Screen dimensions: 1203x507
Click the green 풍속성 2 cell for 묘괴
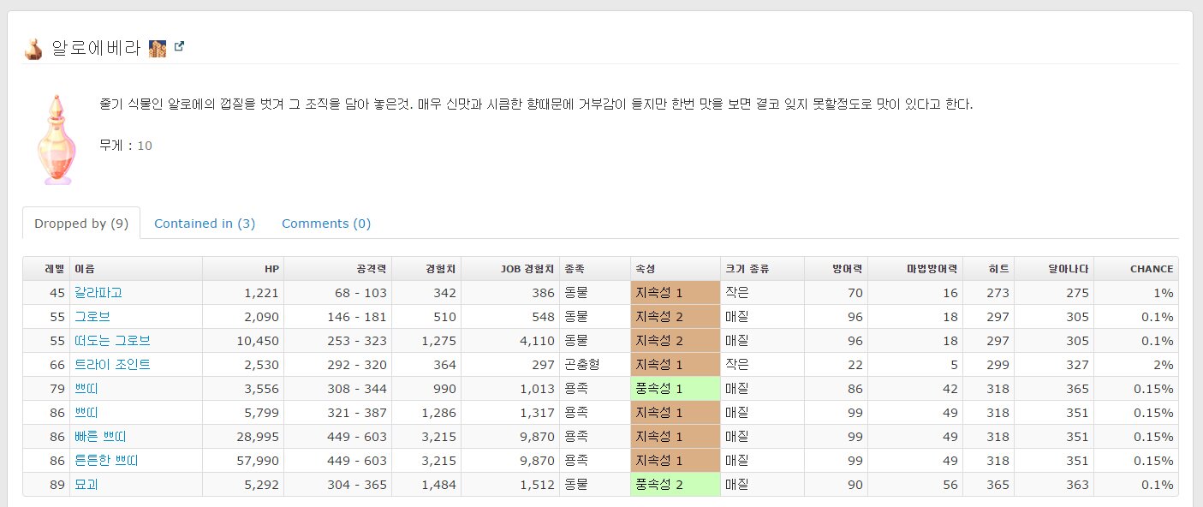674,485
